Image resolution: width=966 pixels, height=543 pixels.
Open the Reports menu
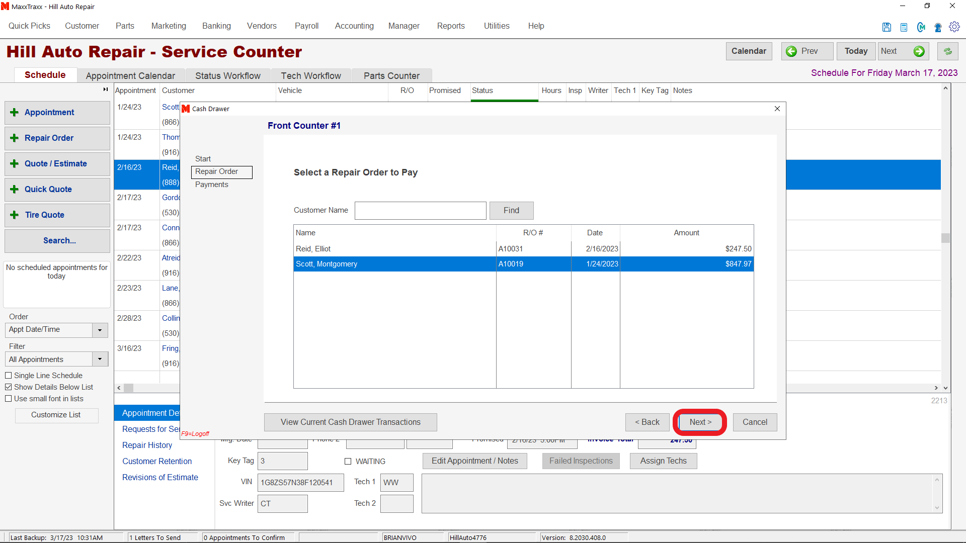coord(451,26)
